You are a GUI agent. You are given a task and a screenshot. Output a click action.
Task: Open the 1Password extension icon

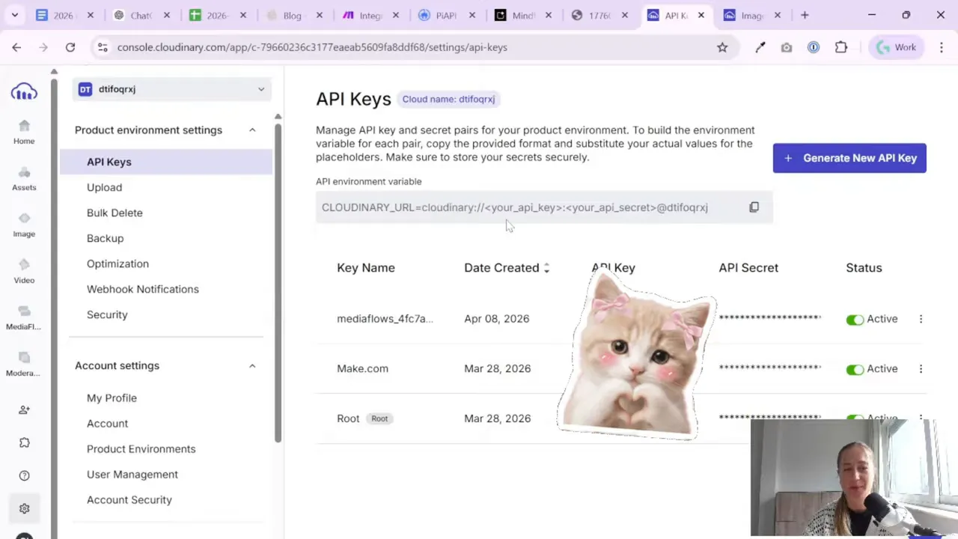click(x=814, y=47)
